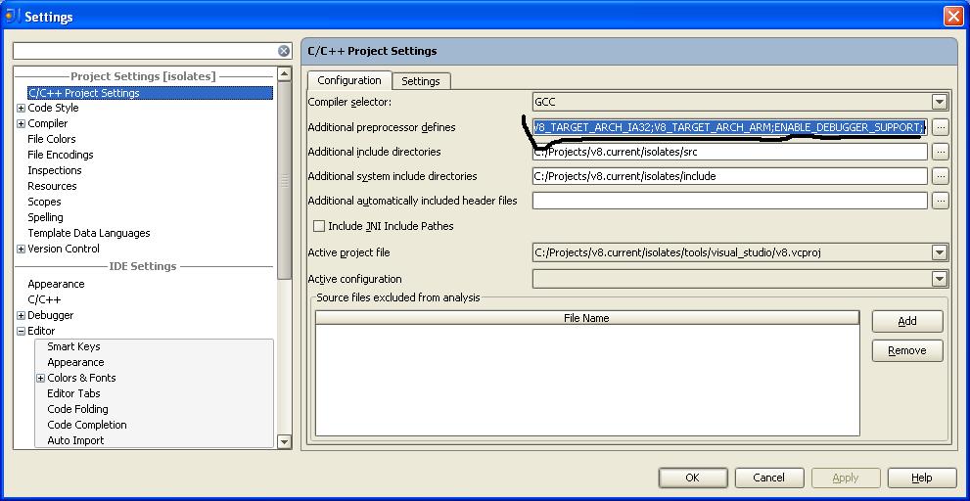This screenshot has height=501, width=970.
Task: Click the Cancel button
Action: (769, 478)
